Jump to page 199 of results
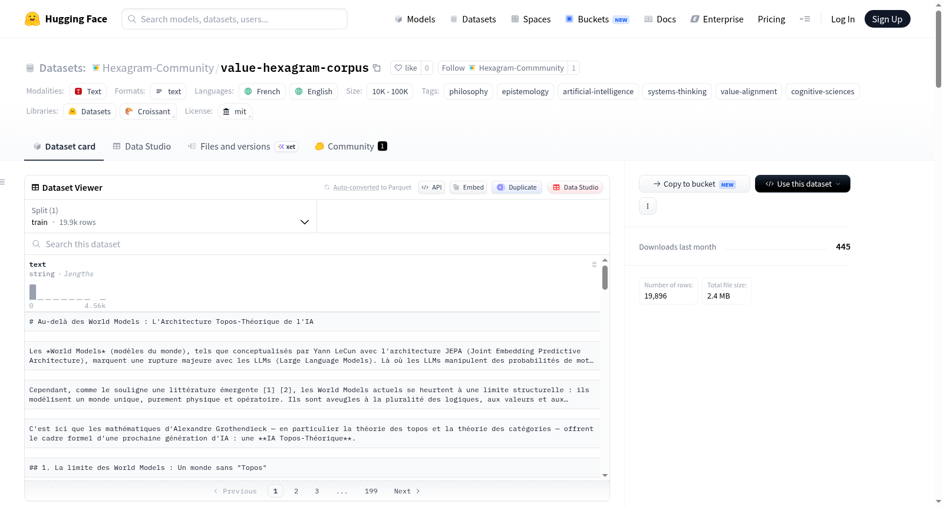Viewport: 943px width, 507px height. click(x=371, y=491)
